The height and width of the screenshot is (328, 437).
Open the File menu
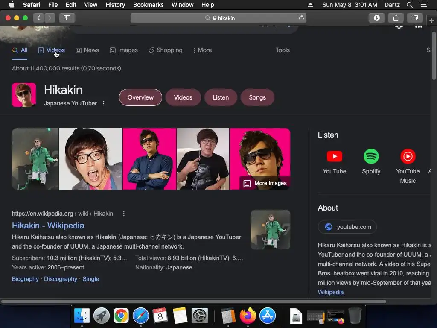coord(52,5)
